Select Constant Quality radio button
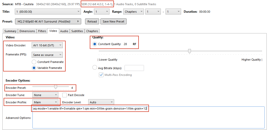The height and width of the screenshot is (130, 268). (x=95, y=44)
